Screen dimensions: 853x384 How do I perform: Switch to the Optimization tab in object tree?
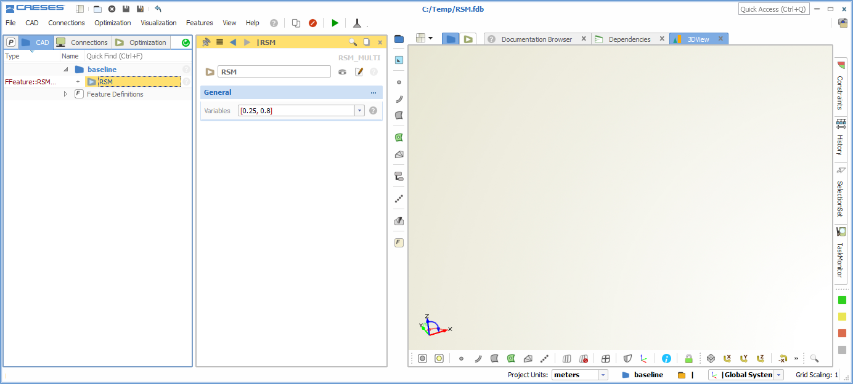[x=141, y=42]
